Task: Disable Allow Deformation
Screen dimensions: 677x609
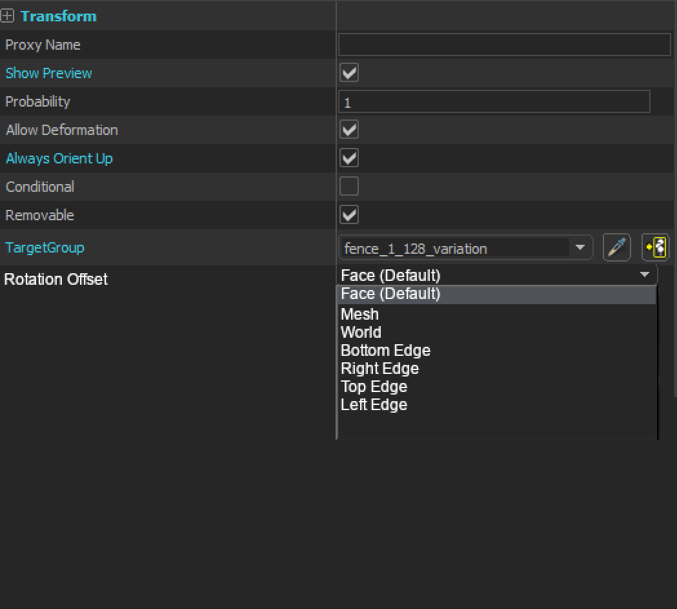Action: pyautogui.click(x=349, y=129)
